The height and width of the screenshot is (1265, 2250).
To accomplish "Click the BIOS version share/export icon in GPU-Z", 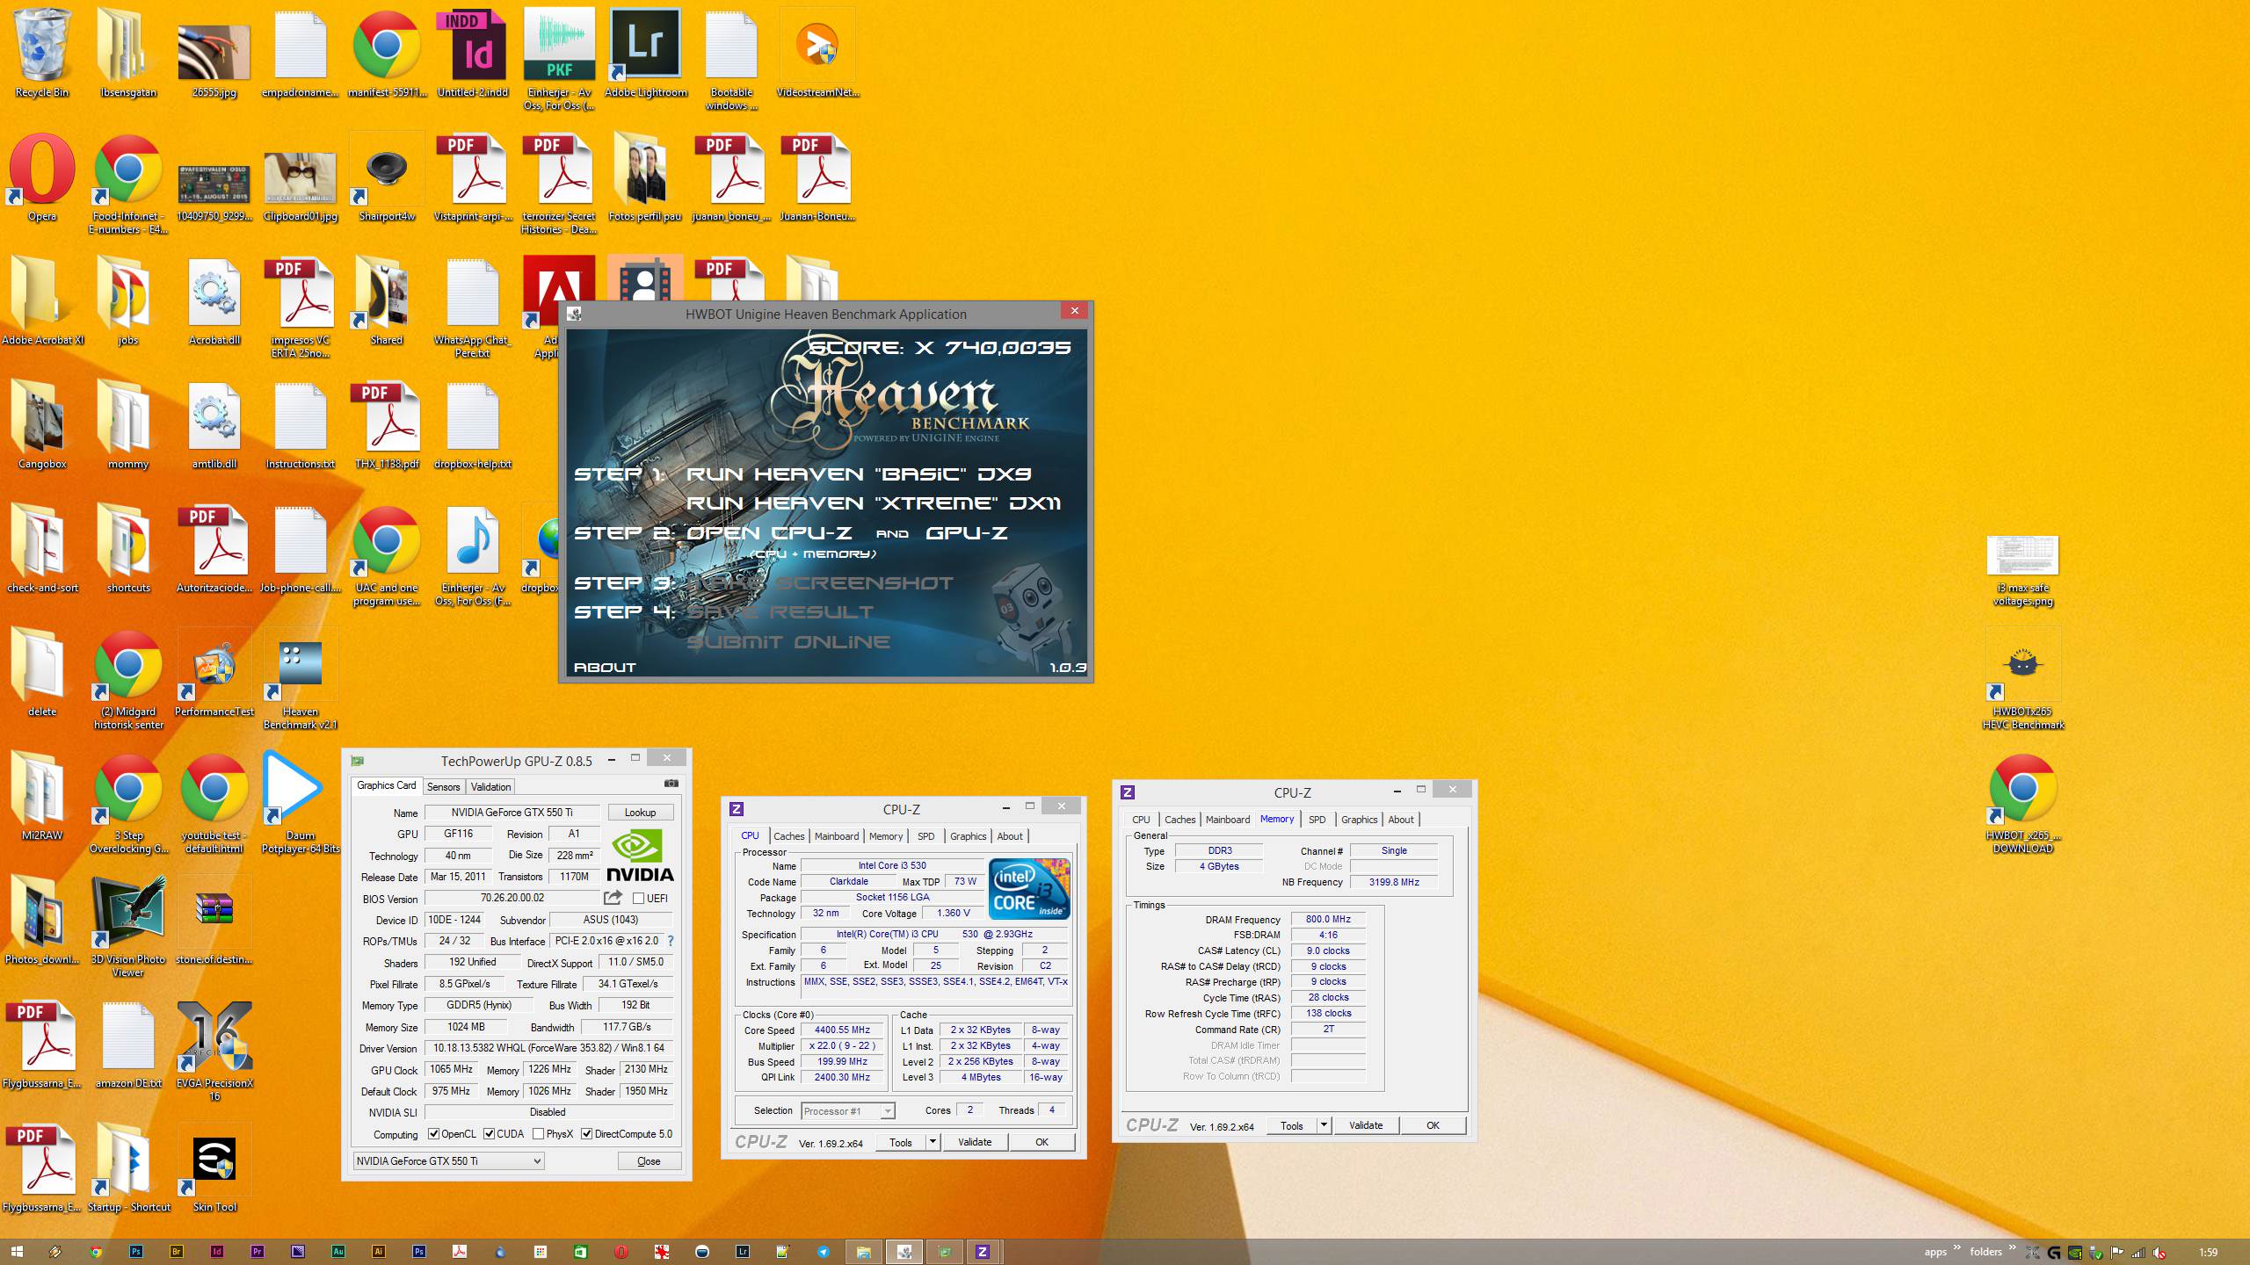I will pyautogui.click(x=613, y=897).
